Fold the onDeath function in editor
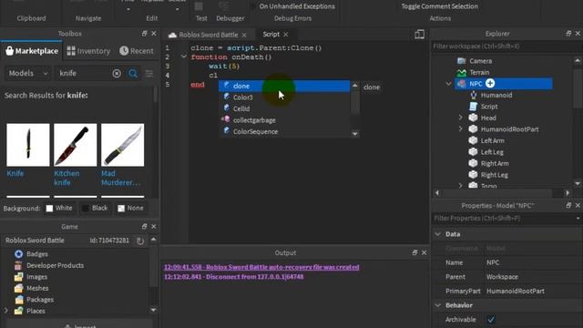This screenshot has width=583, height=328. (184, 56)
